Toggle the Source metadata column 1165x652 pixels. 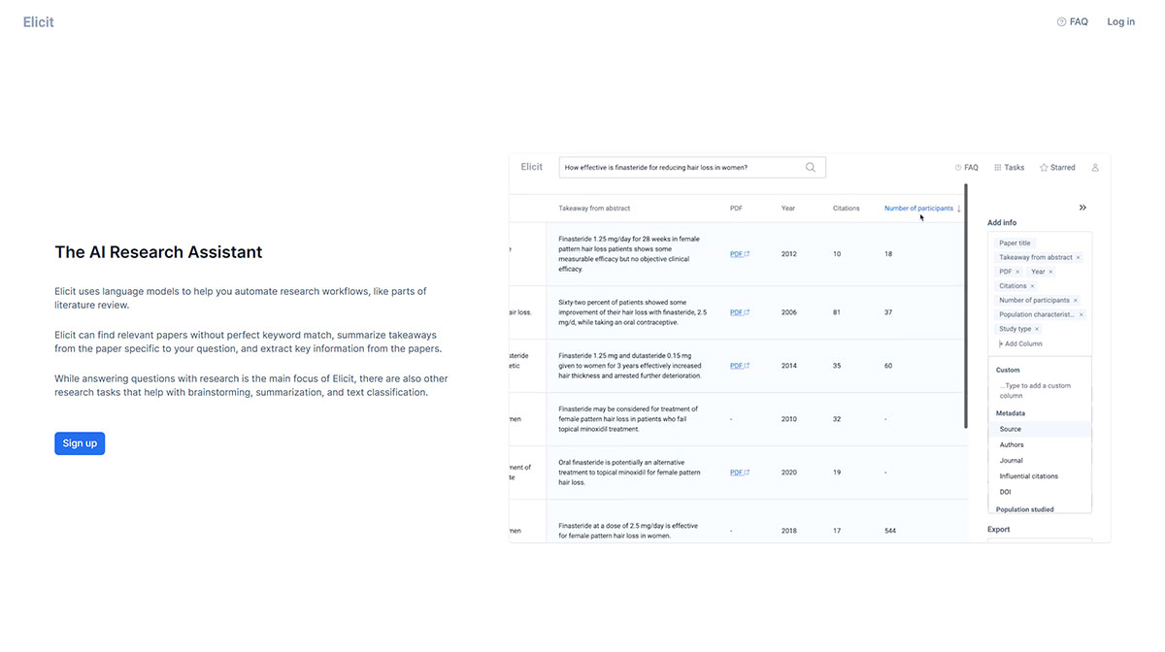coord(1010,428)
